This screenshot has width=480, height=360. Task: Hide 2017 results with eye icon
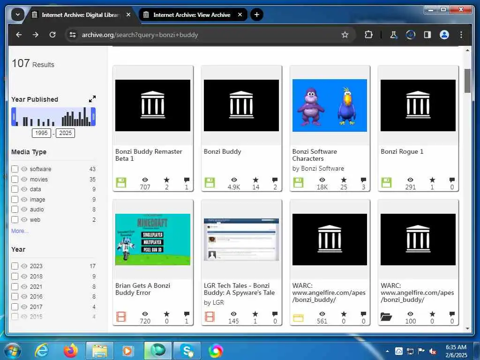point(24,307)
